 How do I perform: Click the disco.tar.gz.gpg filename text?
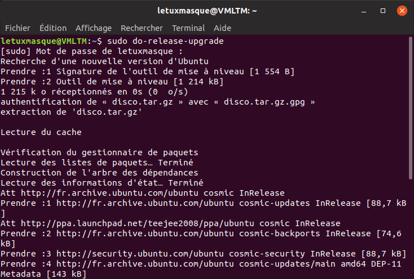(x=265, y=102)
